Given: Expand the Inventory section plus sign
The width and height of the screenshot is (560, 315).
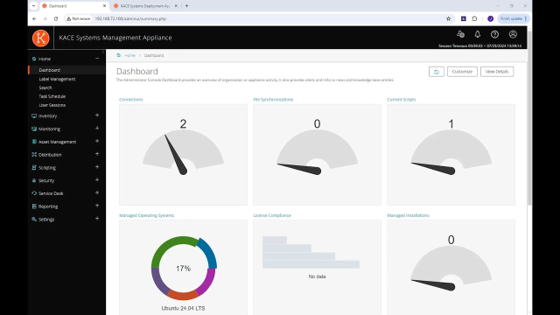Looking at the screenshot, I should pos(97,115).
